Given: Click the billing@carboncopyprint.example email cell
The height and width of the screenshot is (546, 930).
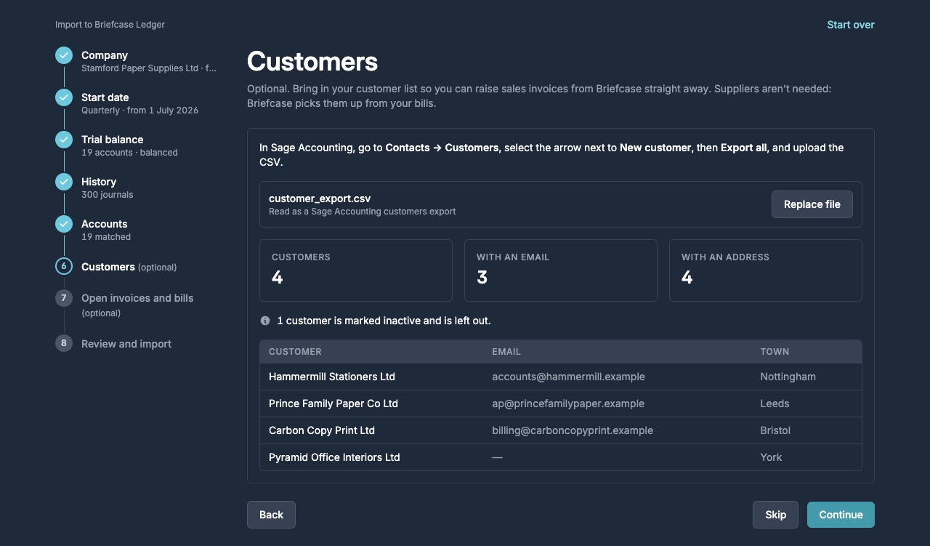Looking at the screenshot, I should pyautogui.click(x=573, y=430).
